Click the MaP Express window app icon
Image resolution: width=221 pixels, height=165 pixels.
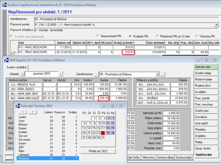(x=6, y=60)
